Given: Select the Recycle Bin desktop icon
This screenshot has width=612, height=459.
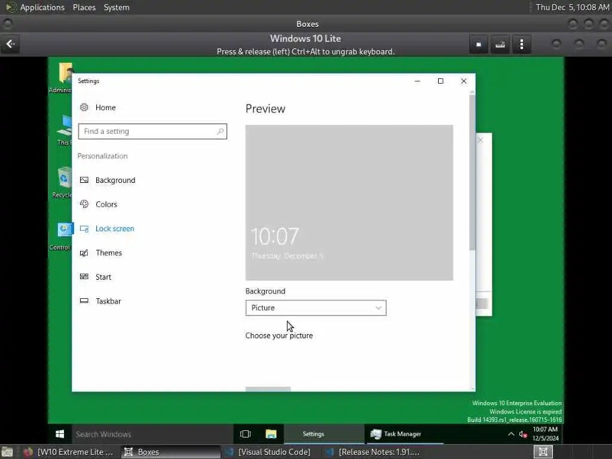Looking at the screenshot, I should coord(62,183).
